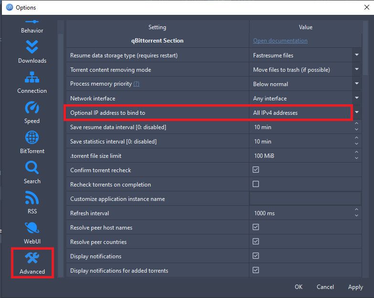
Task: Select the Connection settings icon
Action: pos(32,77)
